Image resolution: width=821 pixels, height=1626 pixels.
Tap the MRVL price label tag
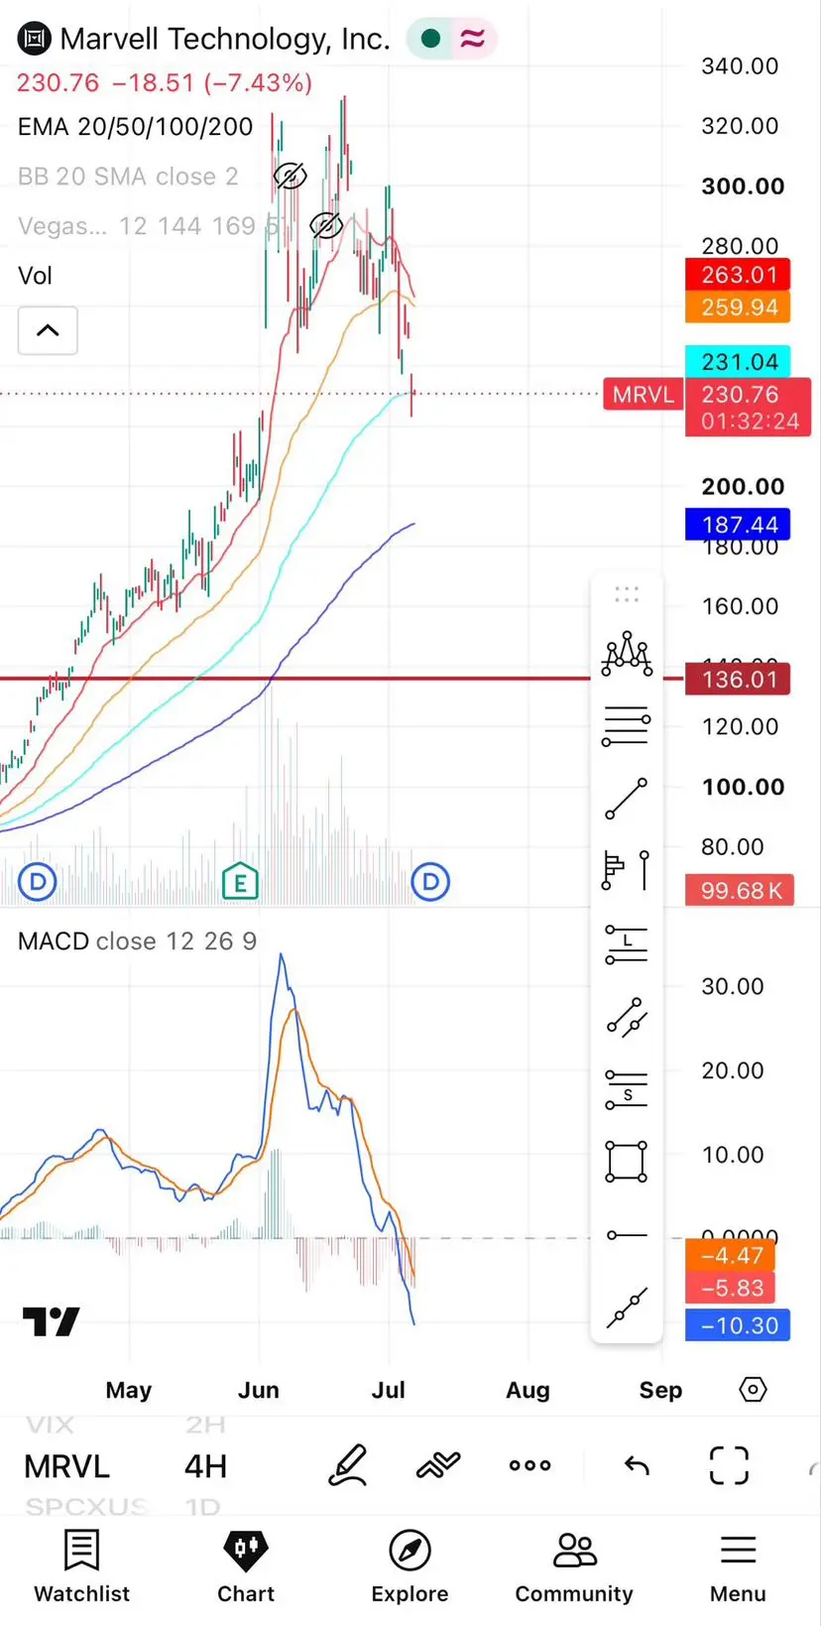coord(644,395)
